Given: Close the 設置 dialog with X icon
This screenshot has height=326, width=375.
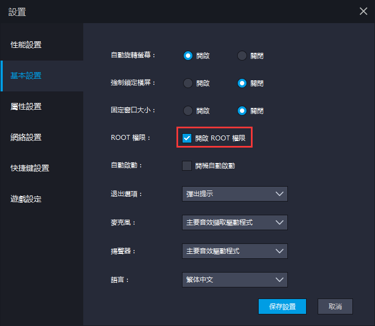Looking at the screenshot, I should tap(363, 11).
